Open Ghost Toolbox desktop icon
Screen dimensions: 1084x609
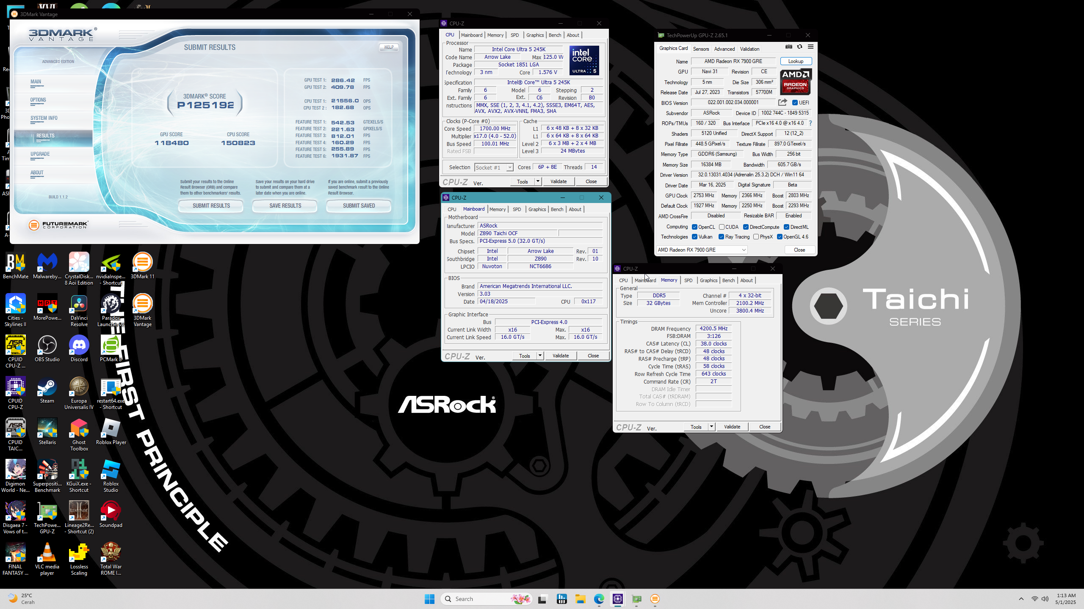79,434
